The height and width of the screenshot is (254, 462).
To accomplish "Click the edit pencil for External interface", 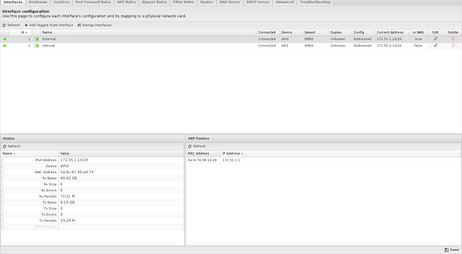I will [x=435, y=39].
